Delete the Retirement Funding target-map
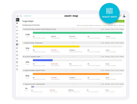The image size is (137, 104). pos(122,29)
